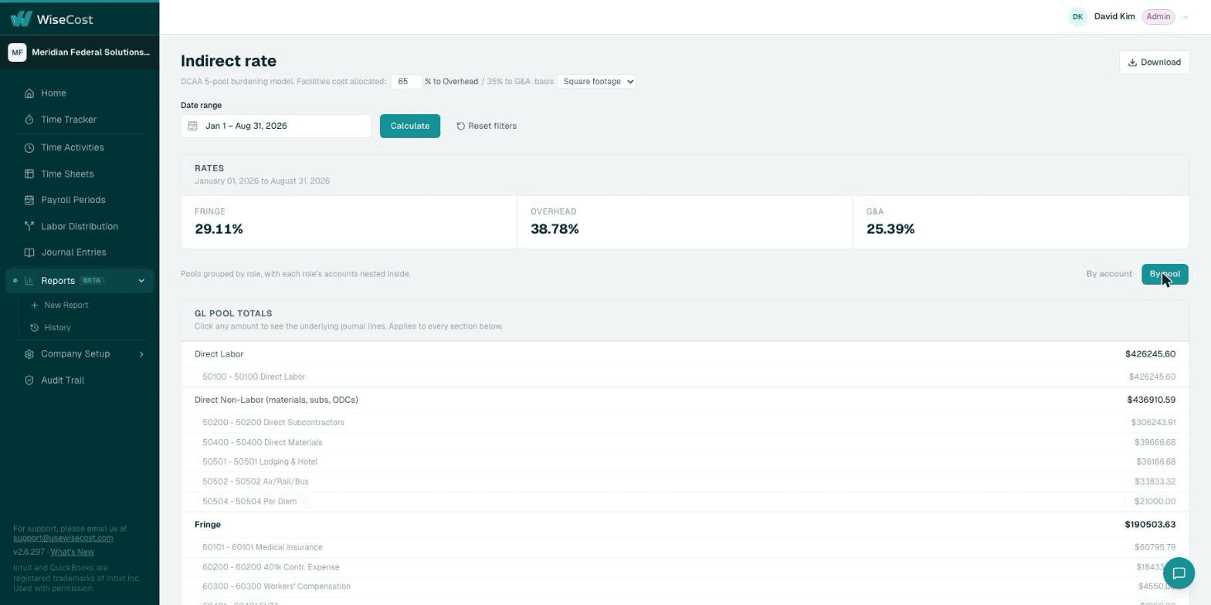Click the Audit Trail shield icon
1211x605 pixels.
29,380
